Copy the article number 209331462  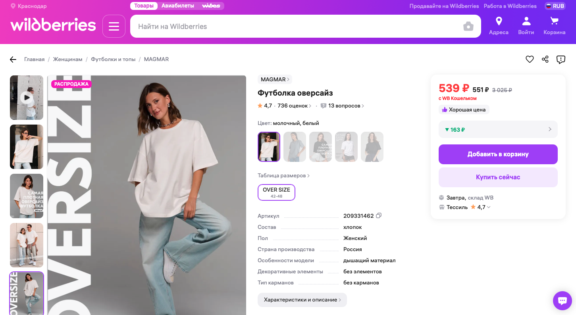379,216
